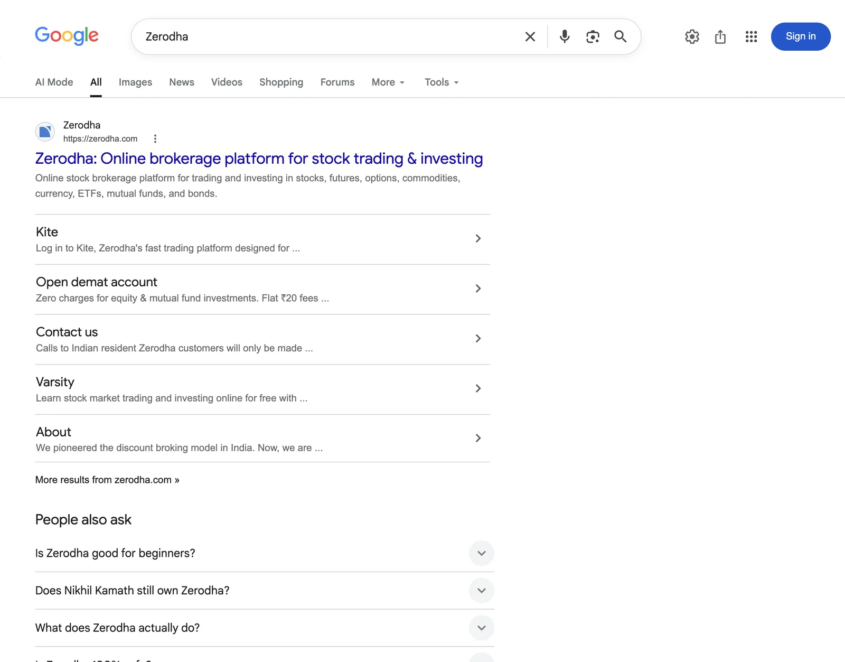Click chevron arrow in About row
The image size is (845, 662).
tap(478, 438)
